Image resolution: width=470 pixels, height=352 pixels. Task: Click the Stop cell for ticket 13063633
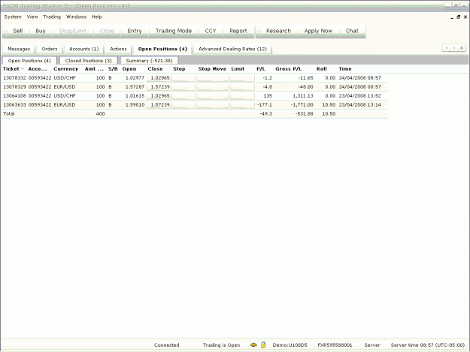183,105
